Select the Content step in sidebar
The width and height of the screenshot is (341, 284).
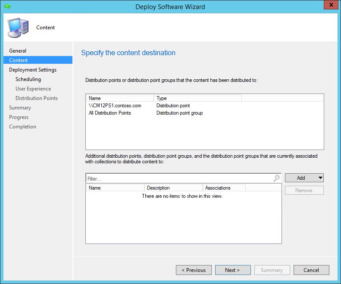[x=19, y=60]
